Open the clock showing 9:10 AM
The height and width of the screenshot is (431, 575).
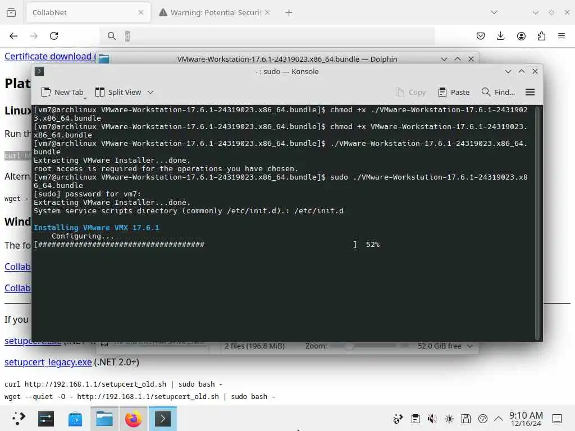point(526,419)
